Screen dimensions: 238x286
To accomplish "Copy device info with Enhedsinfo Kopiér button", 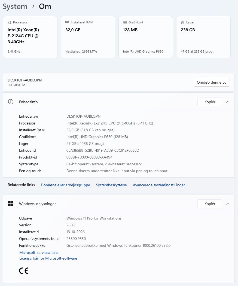I will tap(210, 102).
